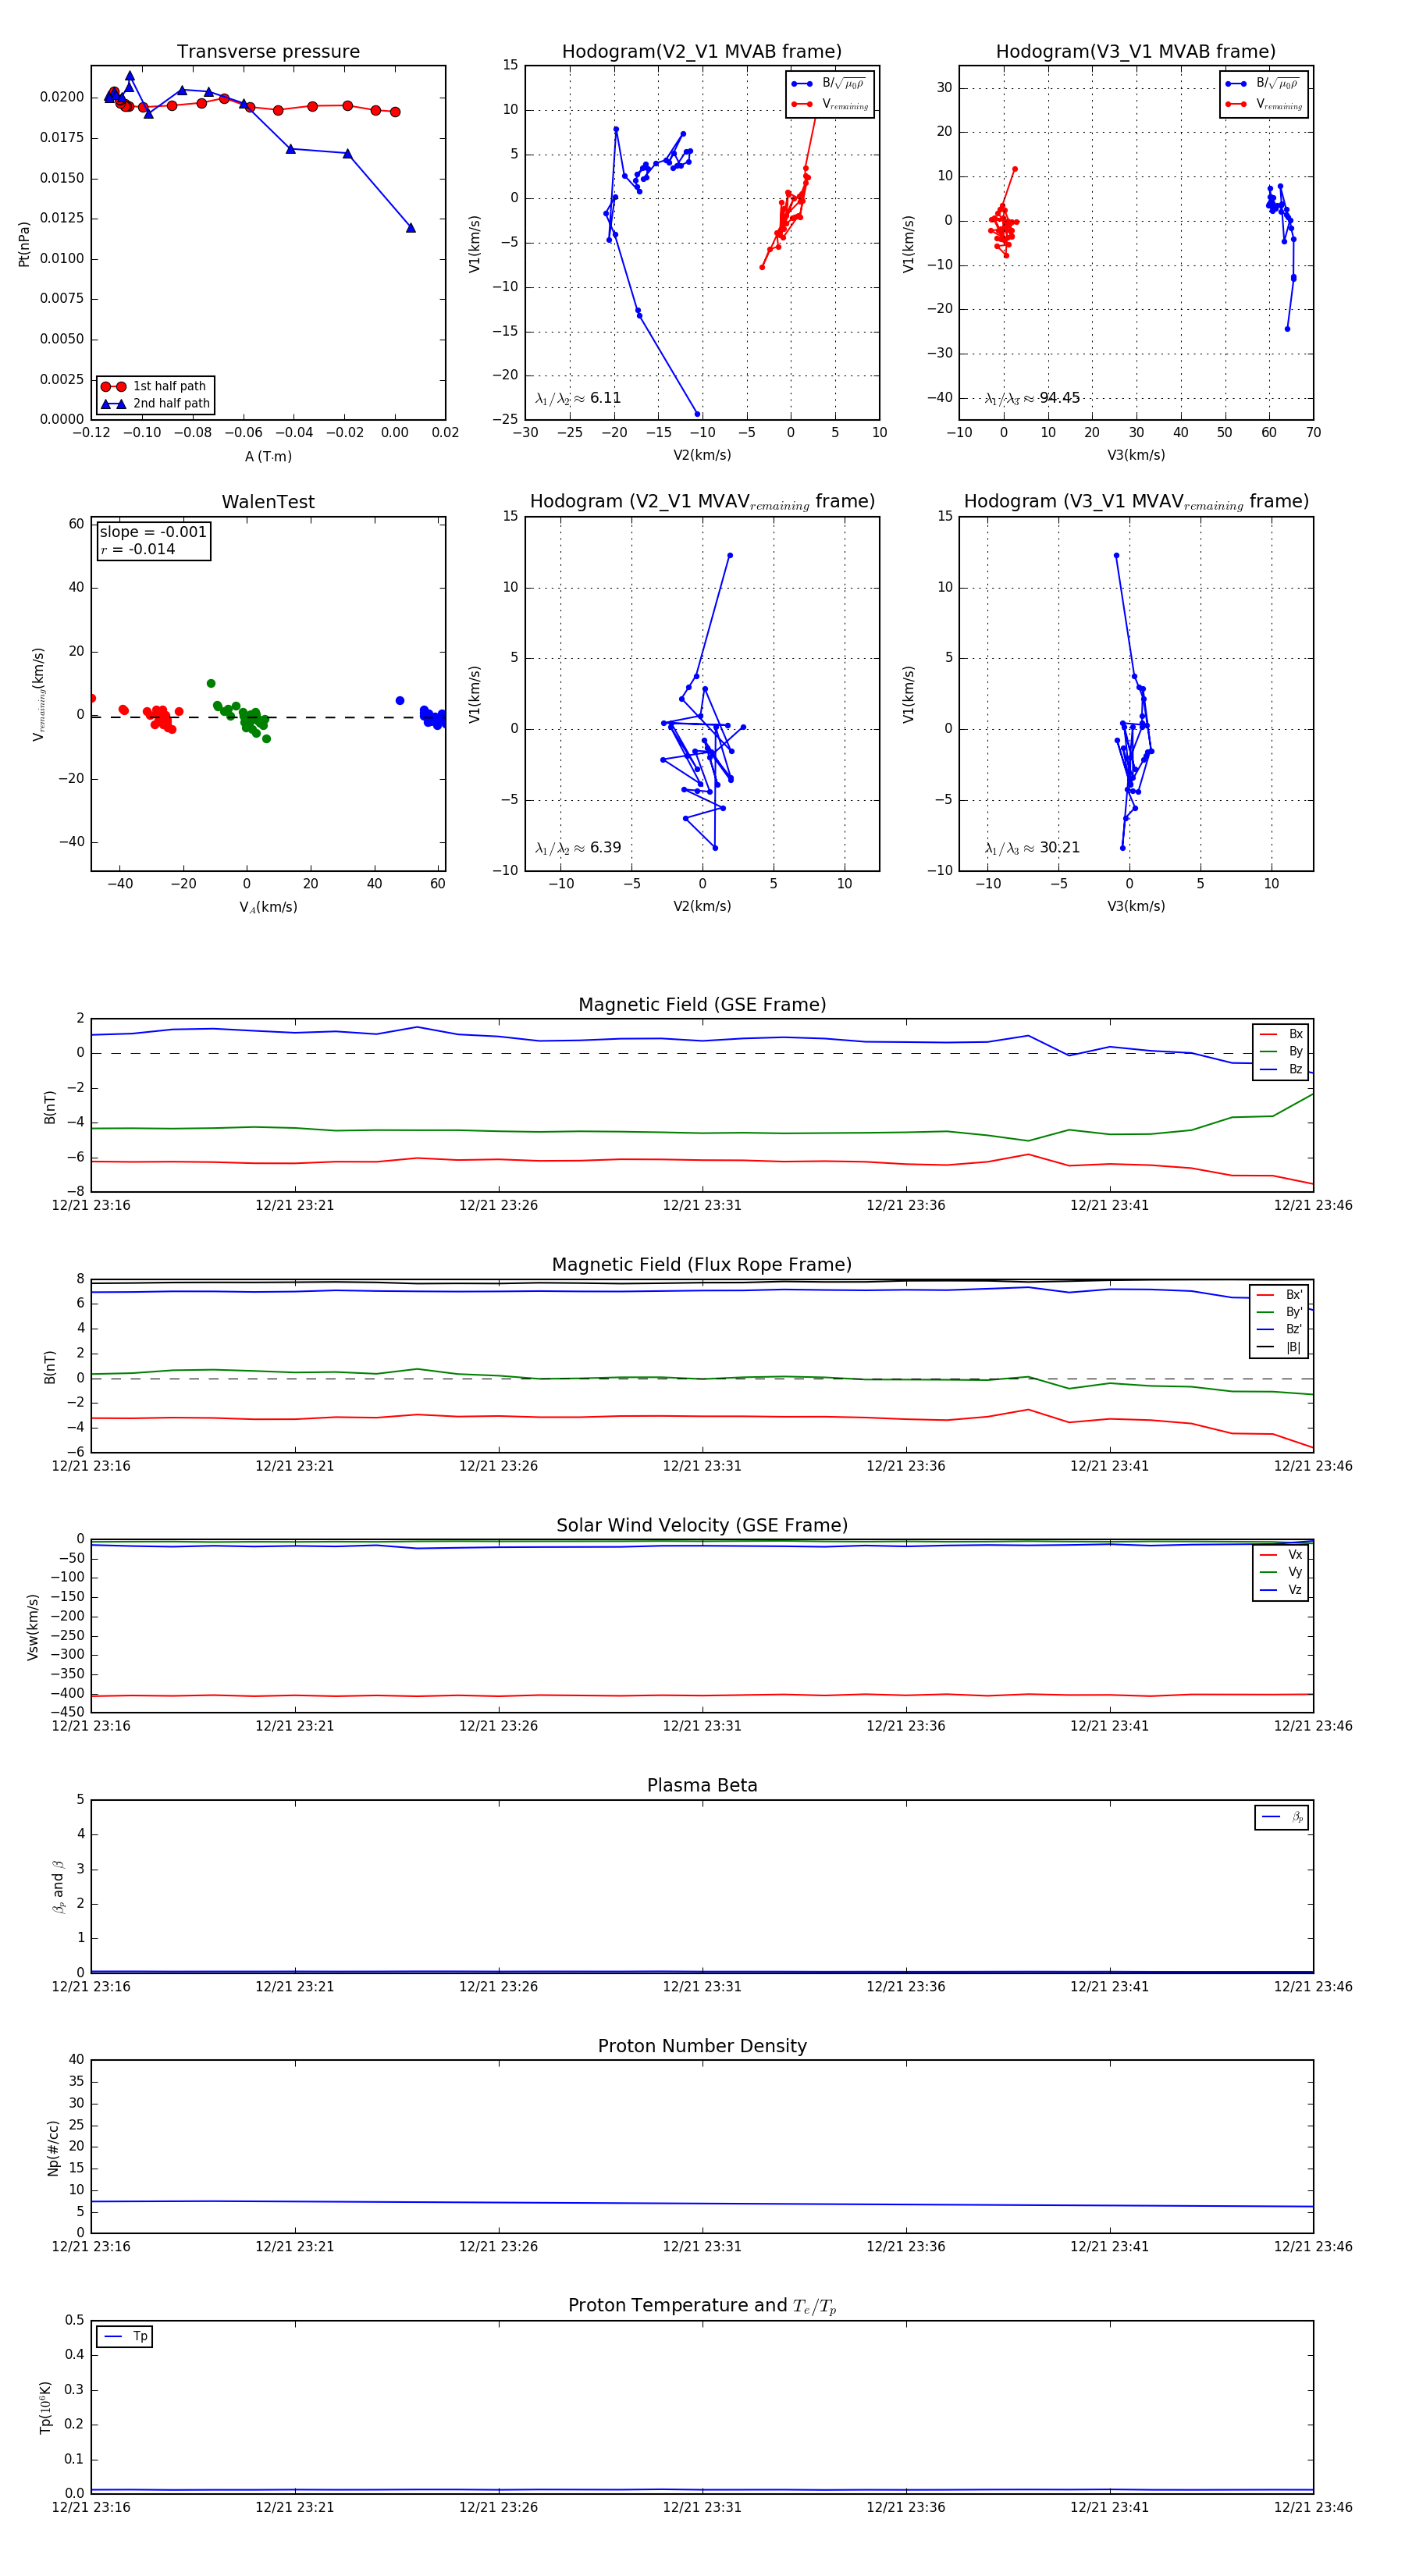Click the 'Vy' legend entry in solar wind plot

1281,1573
